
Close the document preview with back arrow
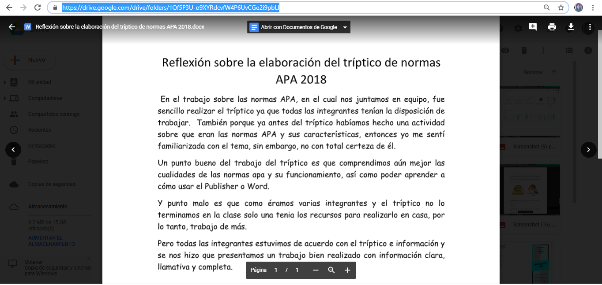click(12, 27)
